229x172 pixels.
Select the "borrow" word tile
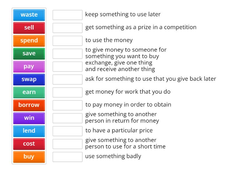[29, 105]
